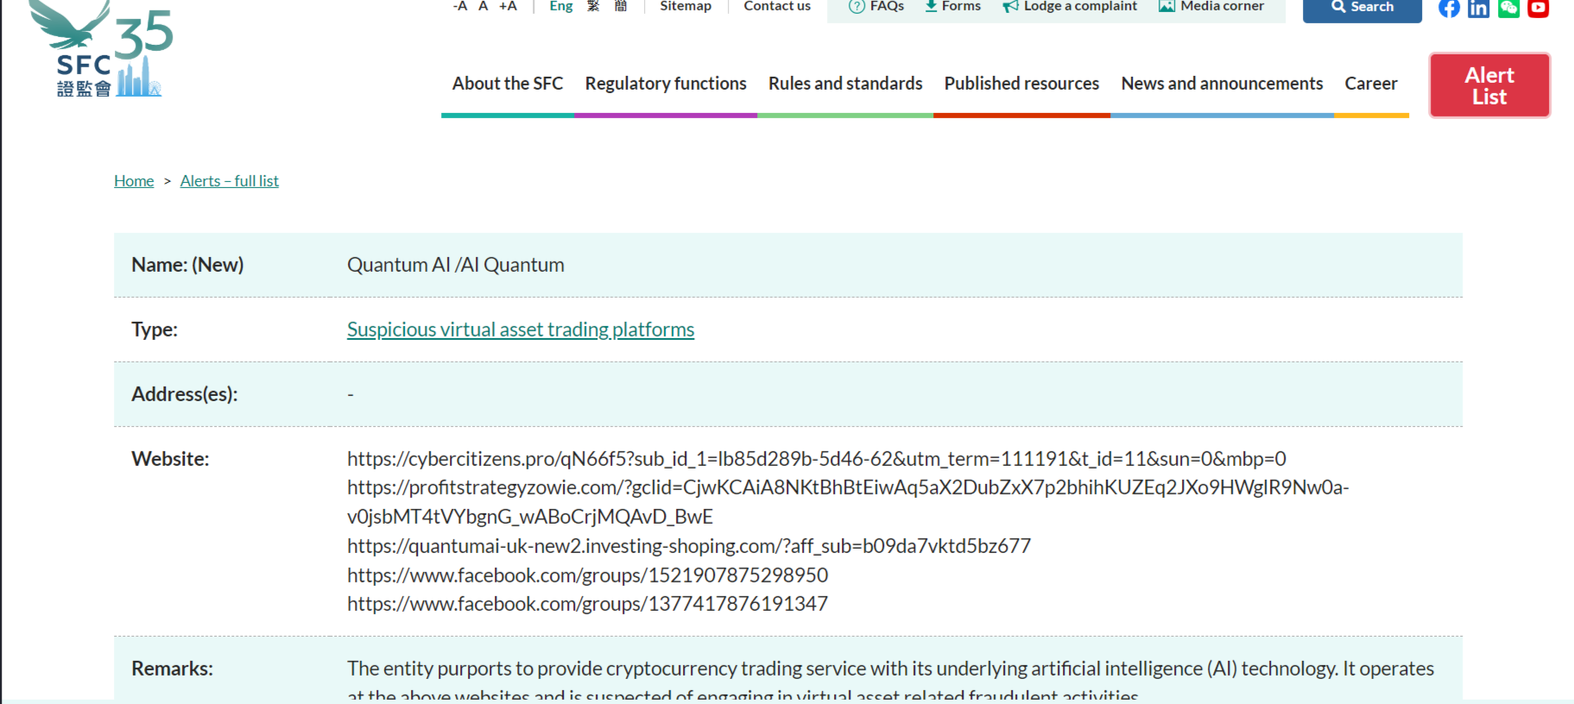Open the Sitemap link

686,6
